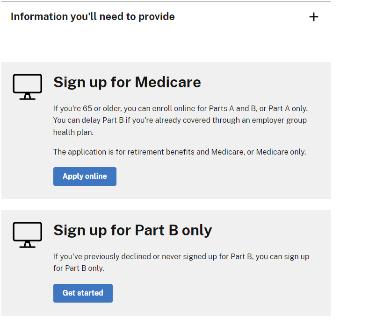Click paragraph "If you've previously declined or never signed up"
Viewport: 391px width, 325px height.
click(x=181, y=262)
